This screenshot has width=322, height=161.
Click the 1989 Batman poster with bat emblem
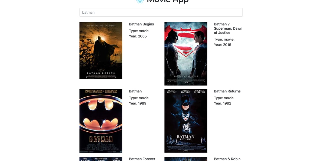[x=101, y=121]
